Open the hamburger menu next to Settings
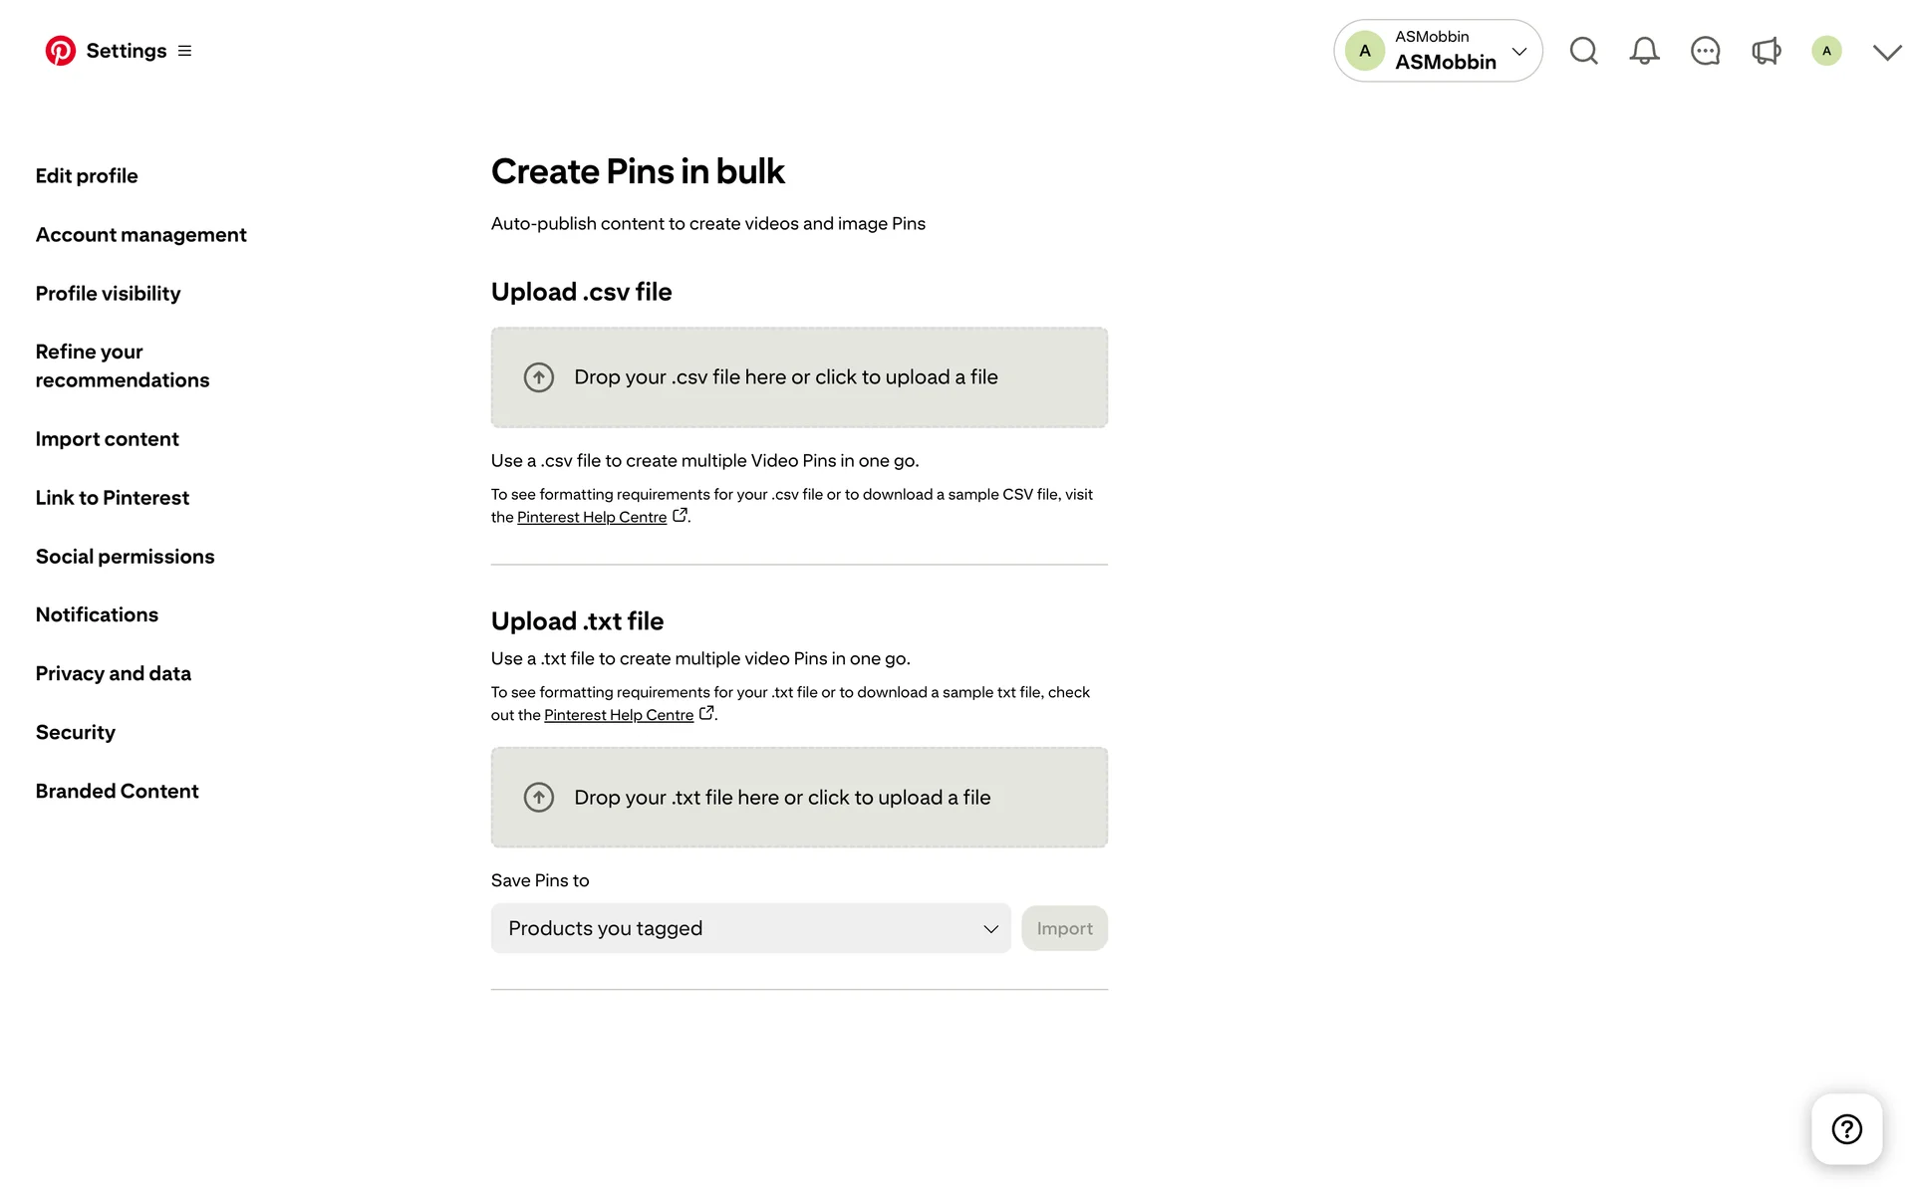1913x1195 pixels. pyautogui.click(x=184, y=51)
